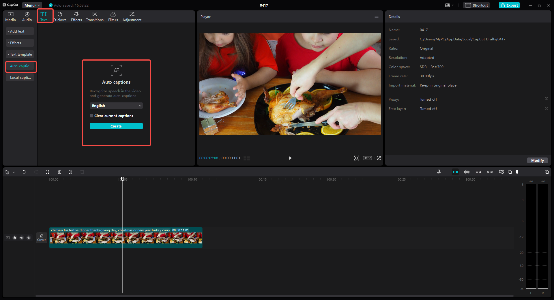The height and width of the screenshot is (300, 554).
Task: Toggle visibility of the video track
Action: (x=22, y=238)
